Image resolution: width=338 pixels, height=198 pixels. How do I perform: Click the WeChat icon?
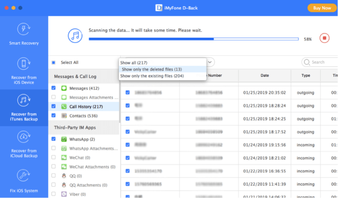64,158
